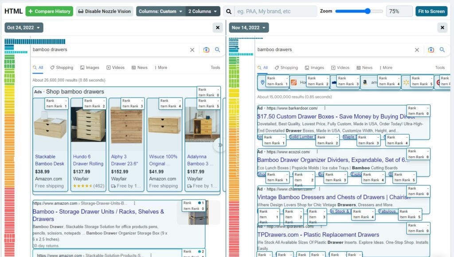Open the More menu in right column
This screenshot has width=454, height=257.
click(x=386, y=67)
